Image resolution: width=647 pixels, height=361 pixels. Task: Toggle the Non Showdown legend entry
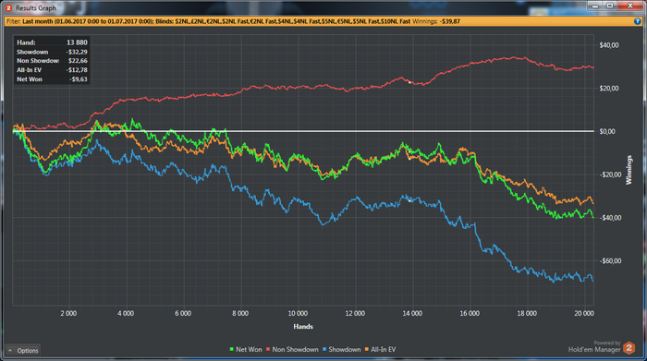(292, 350)
